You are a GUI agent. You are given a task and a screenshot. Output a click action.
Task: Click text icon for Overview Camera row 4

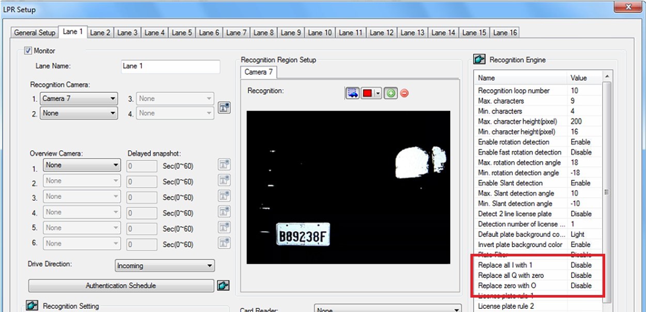pos(224,212)
